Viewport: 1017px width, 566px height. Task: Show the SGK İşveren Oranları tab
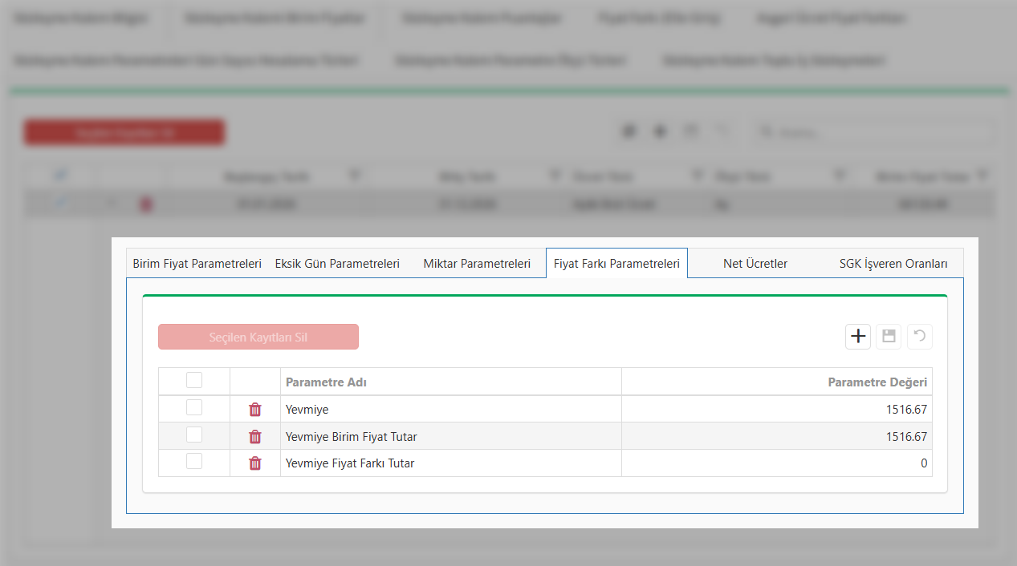[893, 264]
